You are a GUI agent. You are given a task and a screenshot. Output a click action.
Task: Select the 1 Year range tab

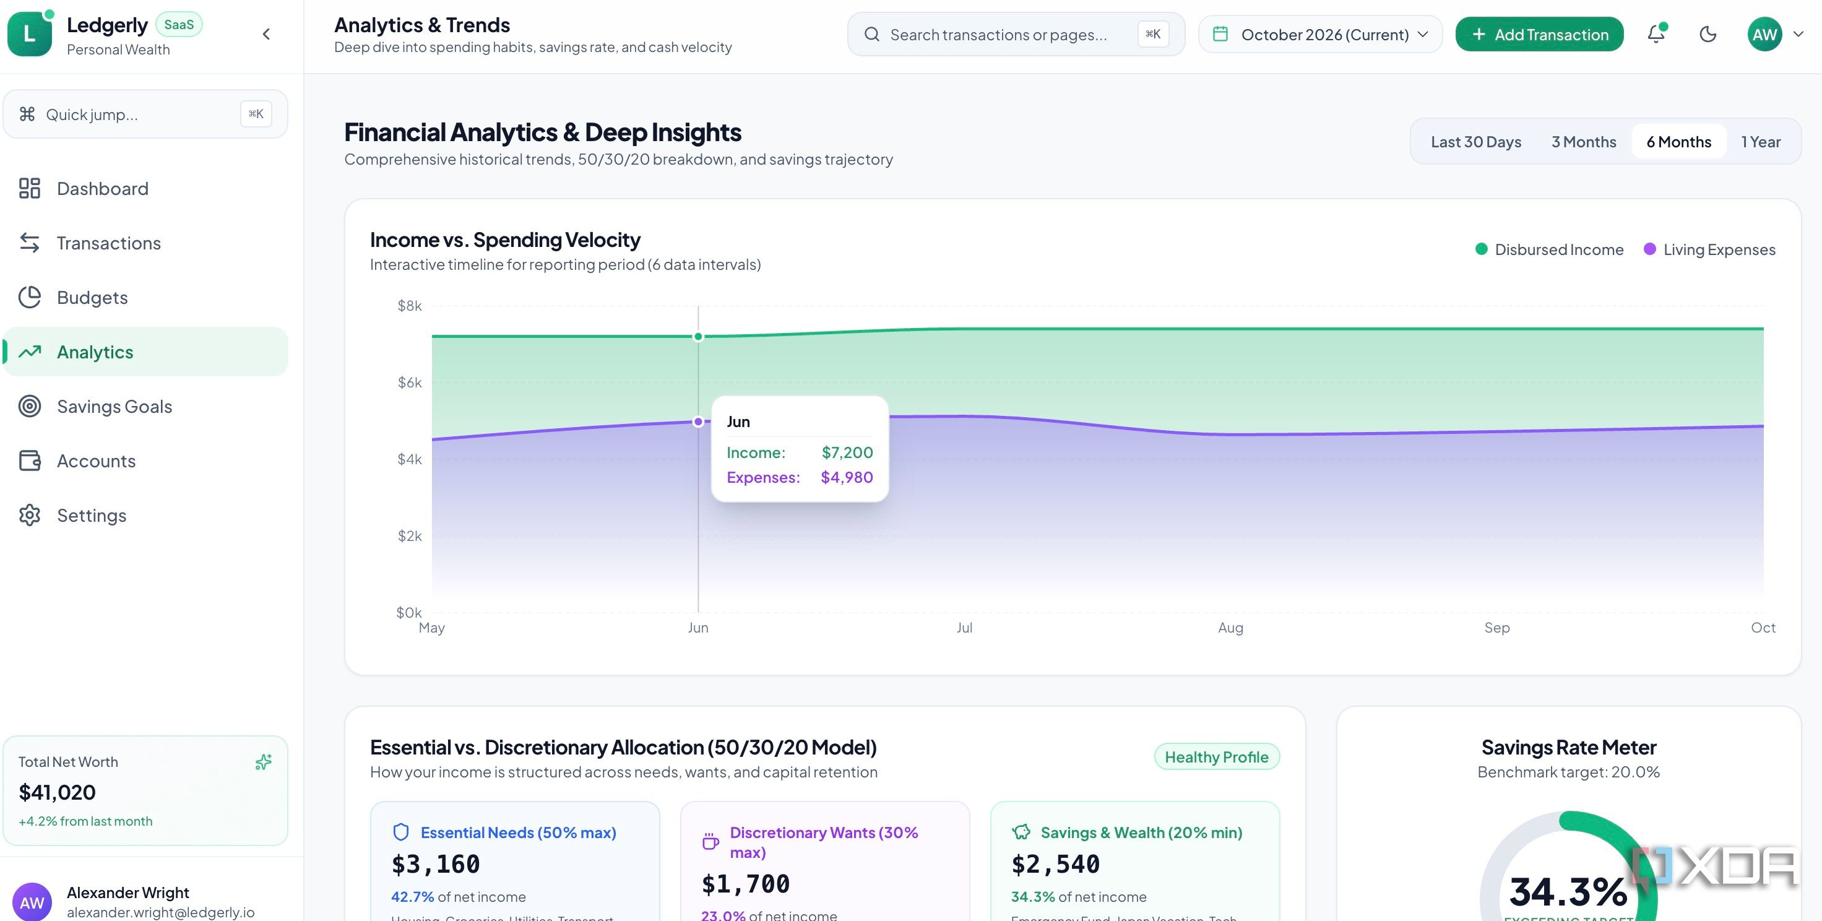coord(1761,142)
